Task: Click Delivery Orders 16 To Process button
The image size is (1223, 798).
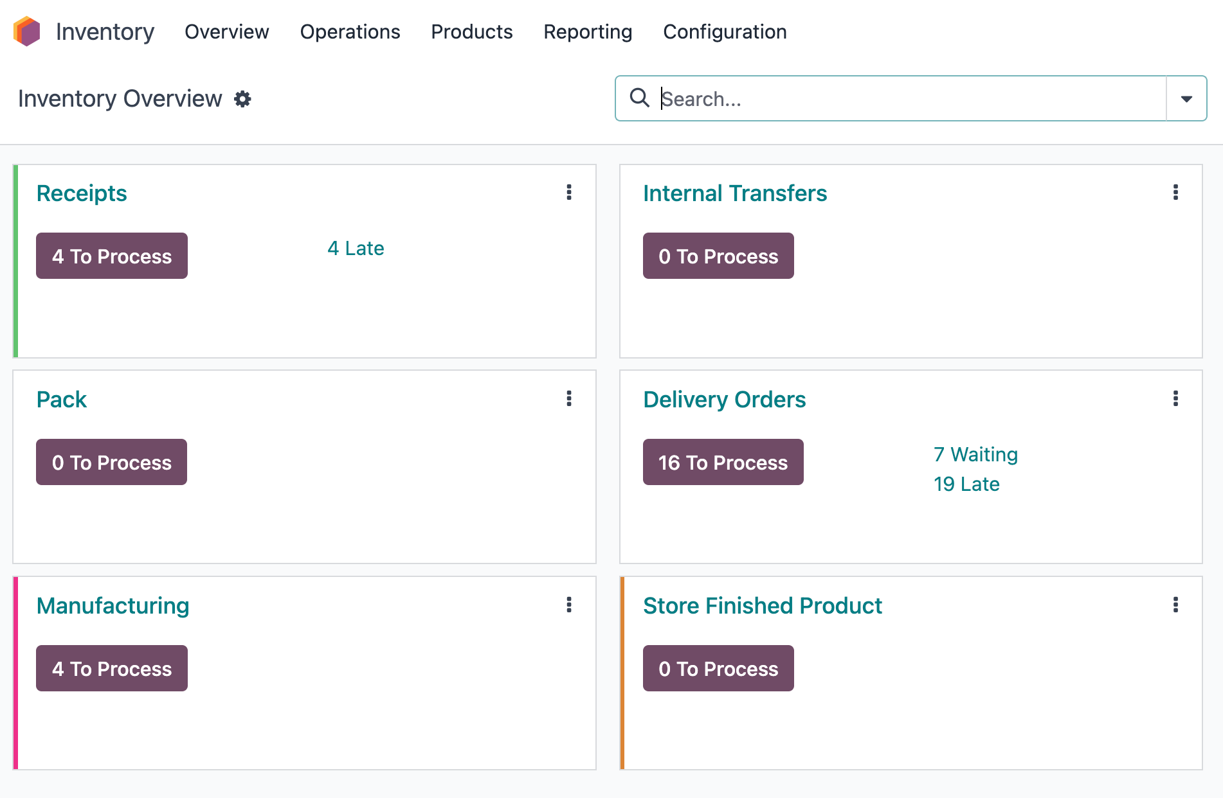Action: (x=723, y=462)
